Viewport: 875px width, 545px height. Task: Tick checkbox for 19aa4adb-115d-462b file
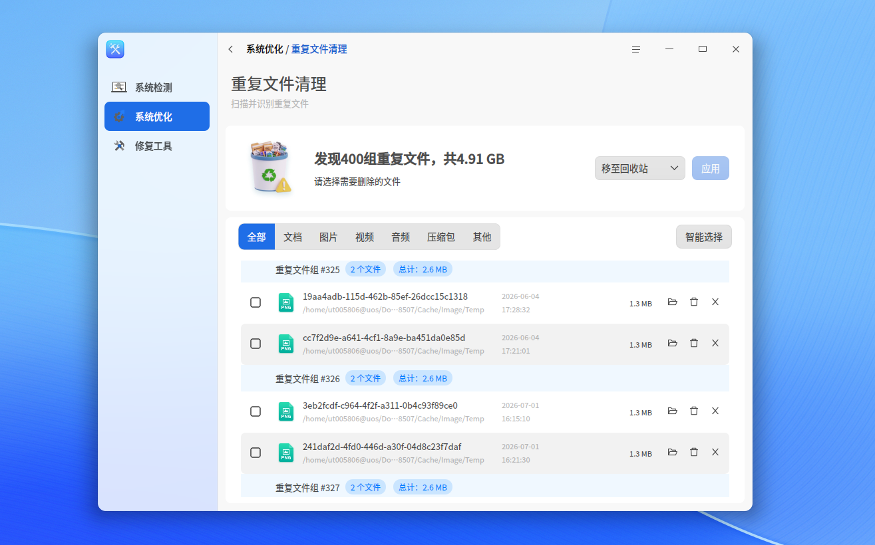tap(256, 302)
